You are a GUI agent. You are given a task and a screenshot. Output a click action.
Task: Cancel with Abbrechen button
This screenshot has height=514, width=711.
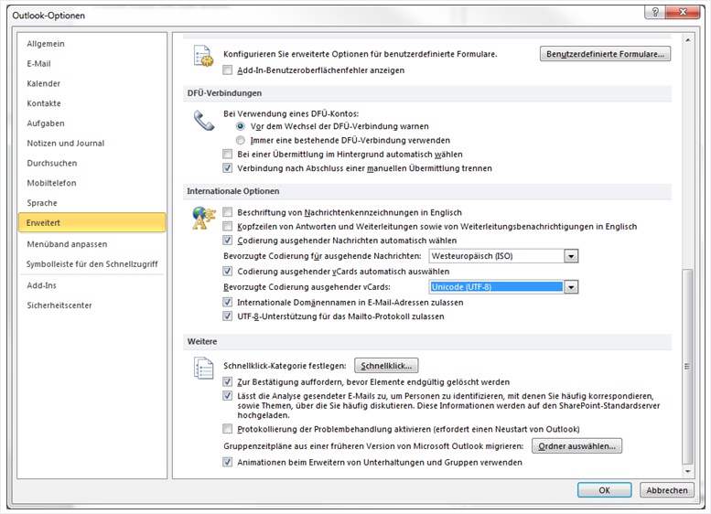click(x=666, y=490)
